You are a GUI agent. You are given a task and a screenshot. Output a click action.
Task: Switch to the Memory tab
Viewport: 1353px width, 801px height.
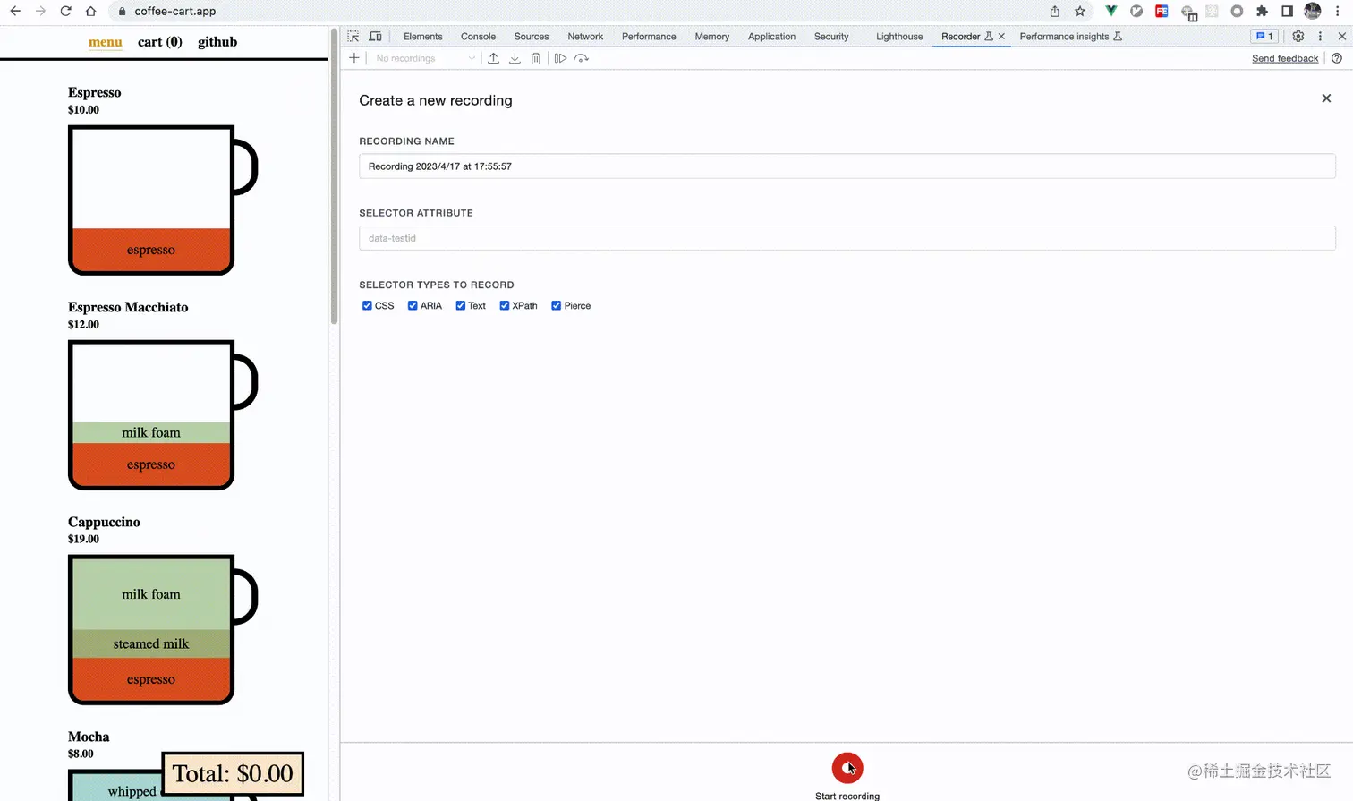tap(712, 37)
